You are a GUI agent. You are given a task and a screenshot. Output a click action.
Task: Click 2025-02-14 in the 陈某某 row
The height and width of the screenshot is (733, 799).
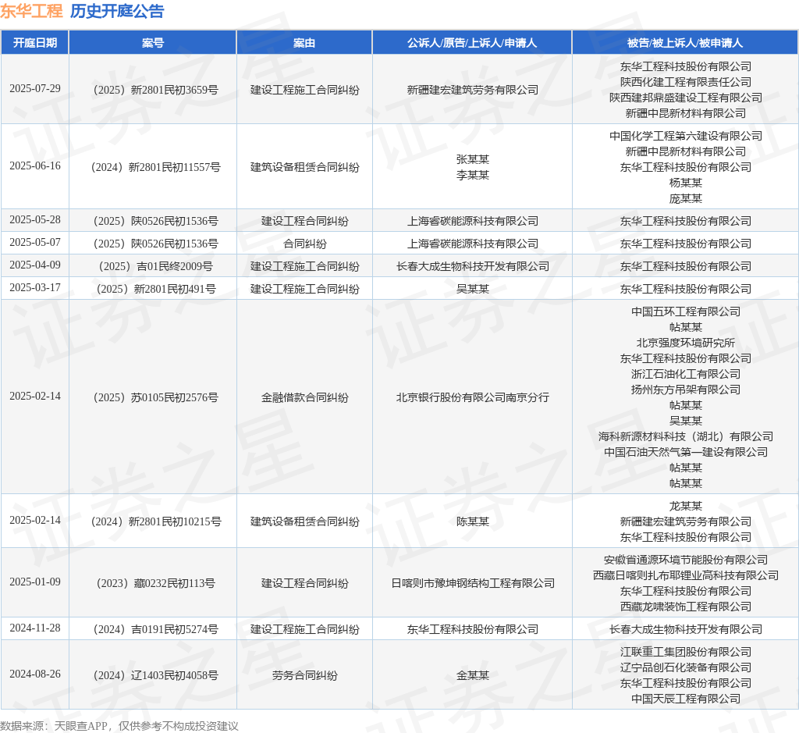point(35,521)
